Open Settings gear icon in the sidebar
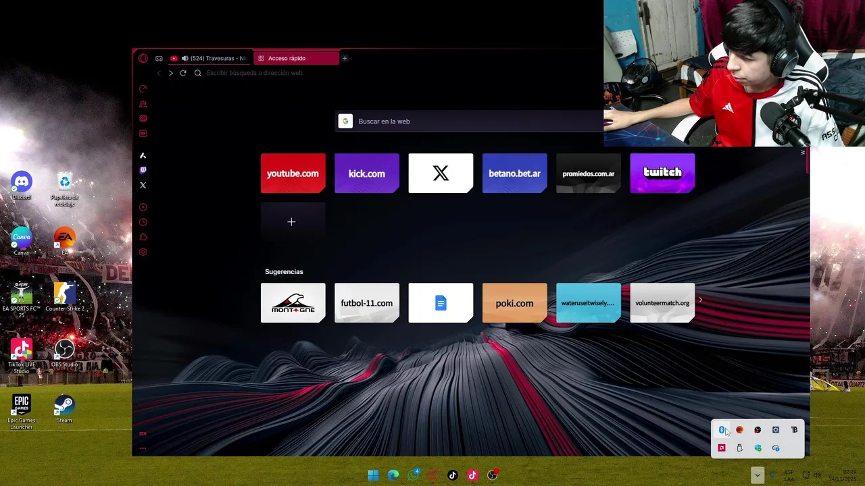The image size is (865, 486). tap(143, 252)
